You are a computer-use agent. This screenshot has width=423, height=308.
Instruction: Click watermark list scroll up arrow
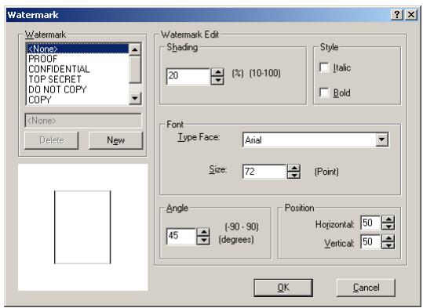pyautogui.click(x=135, y=49)
